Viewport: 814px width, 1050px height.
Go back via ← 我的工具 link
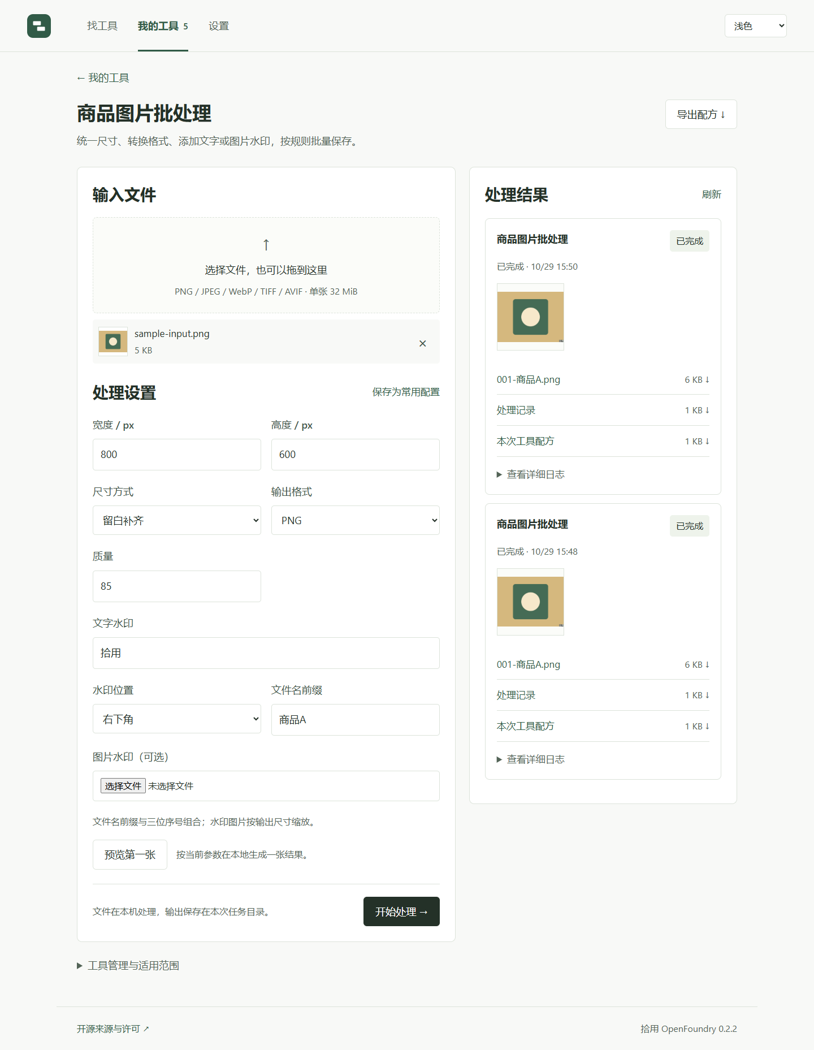click(x=103, y=78)
